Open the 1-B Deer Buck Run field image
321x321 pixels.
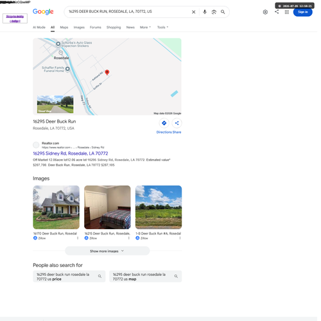coord(159,207)
